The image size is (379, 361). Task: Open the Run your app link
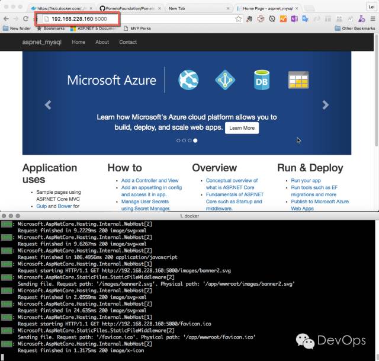pos(306,180)
